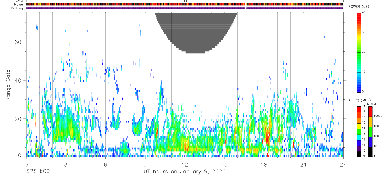Click the 40 tick on the POWER scale
The width and height of the screenshot is (386, 178).
(364, 13)
